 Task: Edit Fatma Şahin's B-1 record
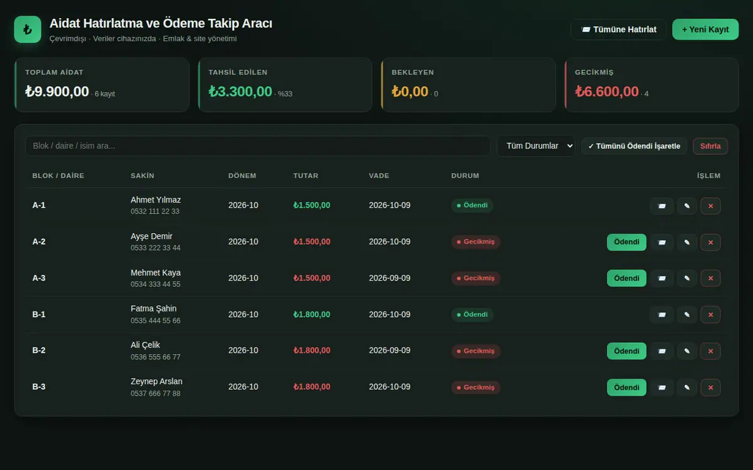[x=687, y=315]
